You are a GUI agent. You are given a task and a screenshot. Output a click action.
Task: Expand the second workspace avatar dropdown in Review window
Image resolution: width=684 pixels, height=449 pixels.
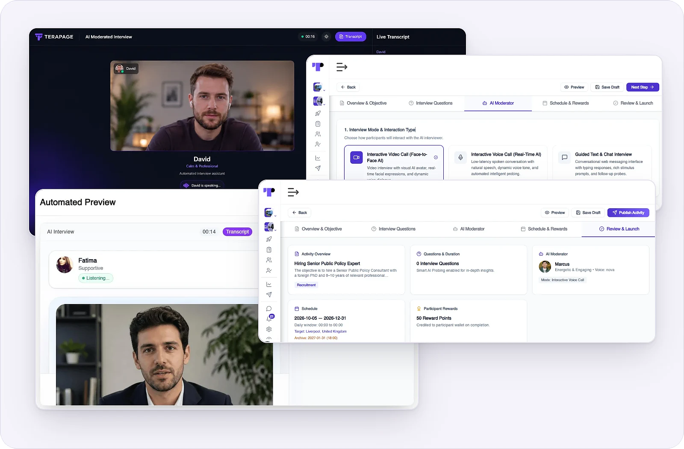pyautogui.click(x=270, y=227)
